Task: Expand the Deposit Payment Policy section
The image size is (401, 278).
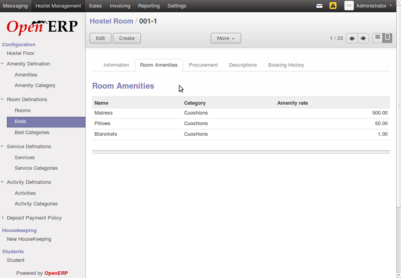Action: click(x=3, y=218)
